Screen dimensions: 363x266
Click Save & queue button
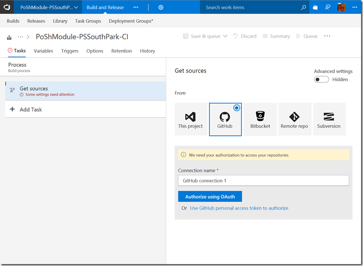pyautogui.click(x=202, y=36)
